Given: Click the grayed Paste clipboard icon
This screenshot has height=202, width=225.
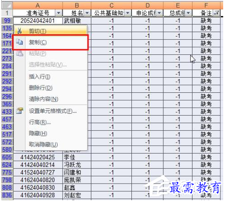Looking at the screenshot, I should pos(20,53).
